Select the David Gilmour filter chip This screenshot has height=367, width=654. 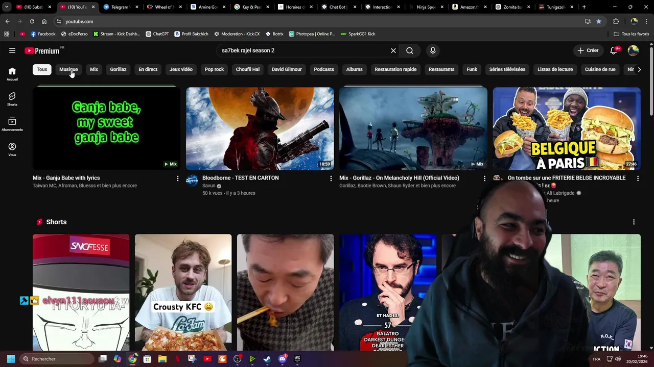(287, 69)
